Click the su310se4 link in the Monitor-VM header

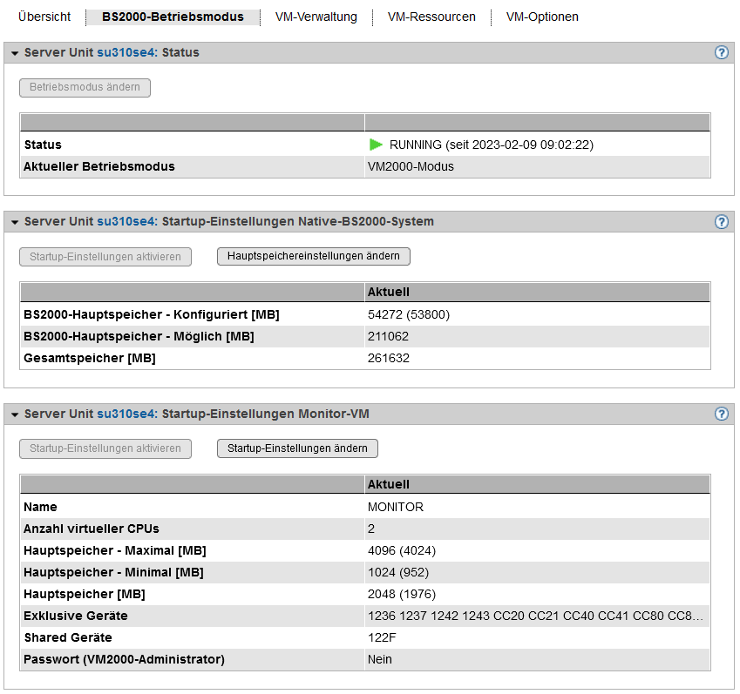pyautogui.click(x=126, y=414)
